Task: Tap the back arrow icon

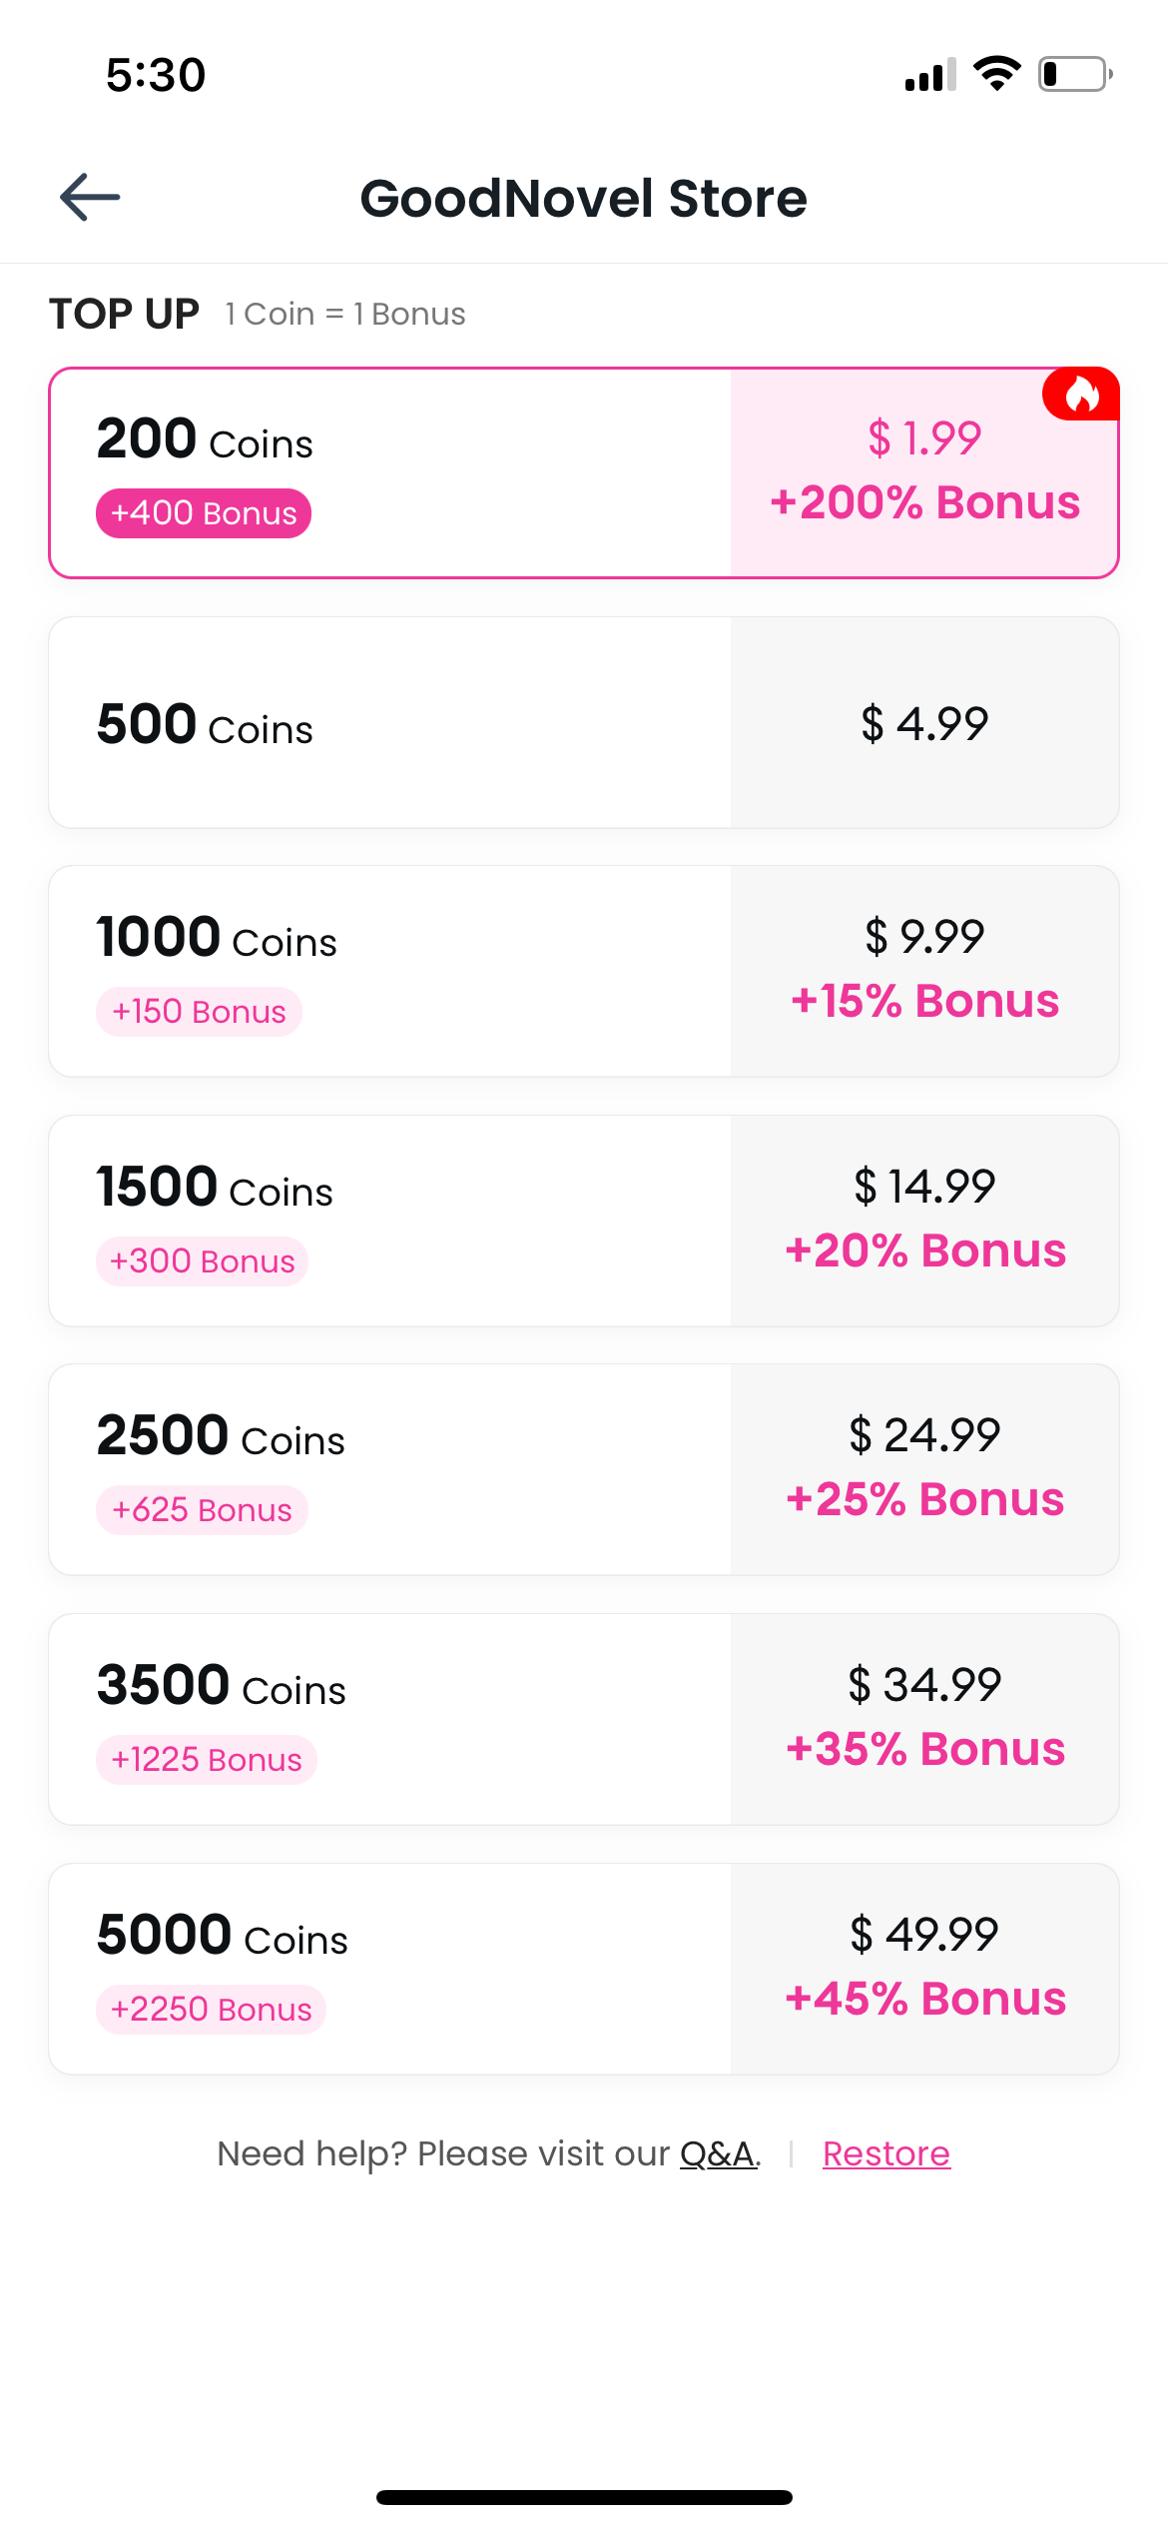Action: point(90,197)
